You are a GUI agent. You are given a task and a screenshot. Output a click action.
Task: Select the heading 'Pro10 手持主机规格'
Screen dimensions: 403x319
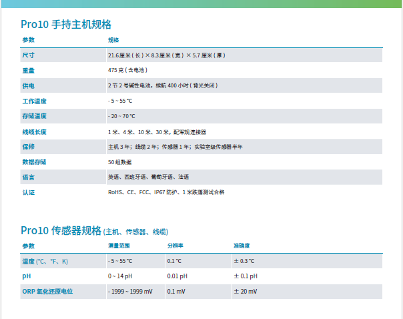click(66, 25)
